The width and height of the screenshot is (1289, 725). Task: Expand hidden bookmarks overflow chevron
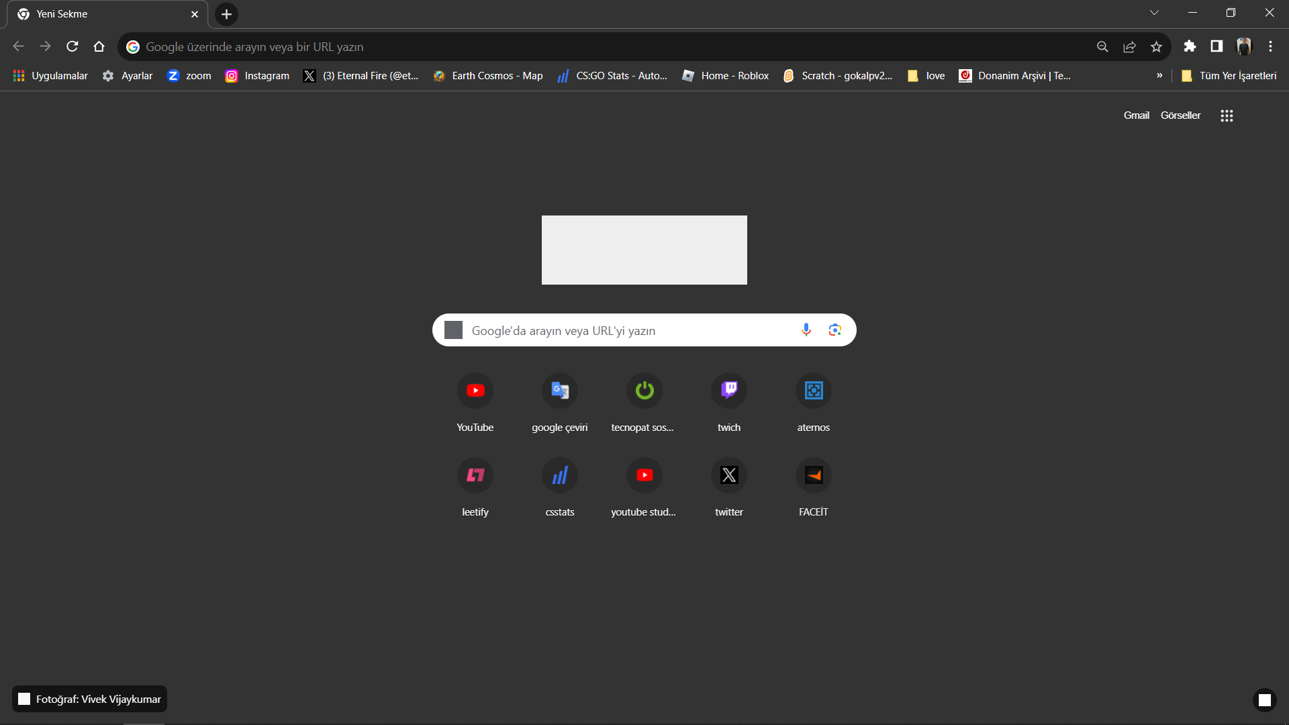[1159, 76]
